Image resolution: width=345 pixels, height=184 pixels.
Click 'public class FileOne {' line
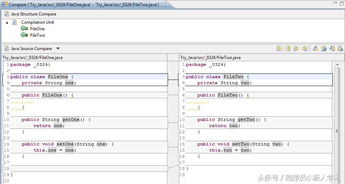tap(42, 77)
